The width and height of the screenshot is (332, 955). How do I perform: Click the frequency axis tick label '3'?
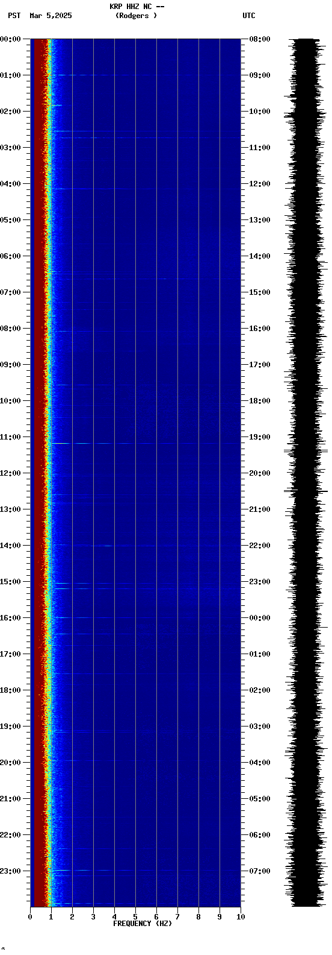point(93,917)
